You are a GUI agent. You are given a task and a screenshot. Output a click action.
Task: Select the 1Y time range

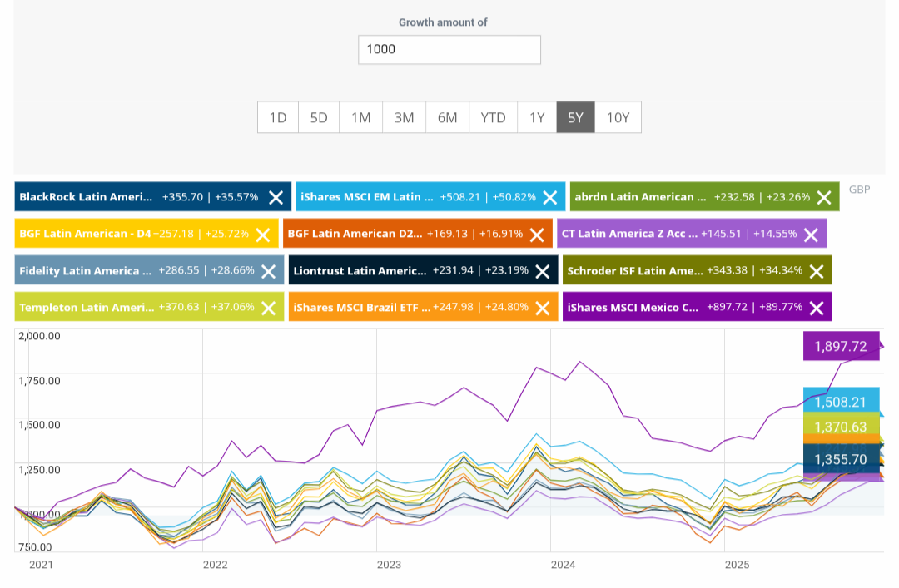[x=537, y=117]
